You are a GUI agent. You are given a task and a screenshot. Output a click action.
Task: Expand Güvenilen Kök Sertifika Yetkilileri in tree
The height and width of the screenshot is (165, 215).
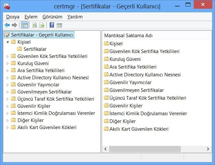(8, 56)
